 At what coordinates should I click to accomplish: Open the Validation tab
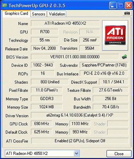[x=57, y=14]
